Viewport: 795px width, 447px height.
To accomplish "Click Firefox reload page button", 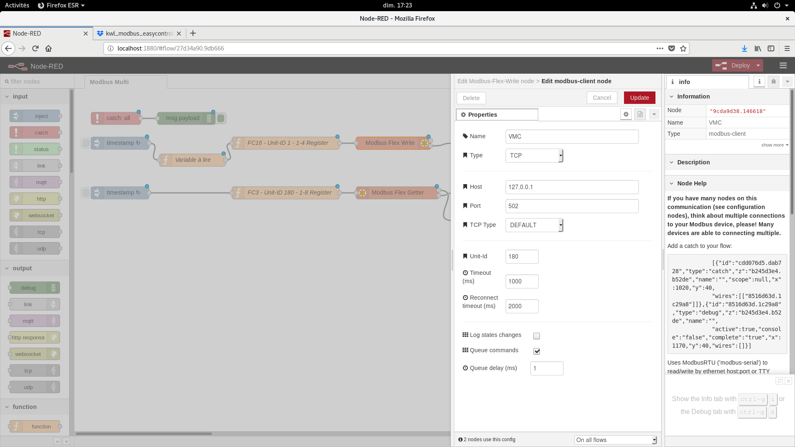I will [x=35, y=48].
